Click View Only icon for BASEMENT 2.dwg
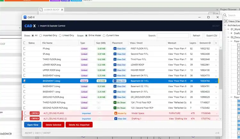 point(115,86)
